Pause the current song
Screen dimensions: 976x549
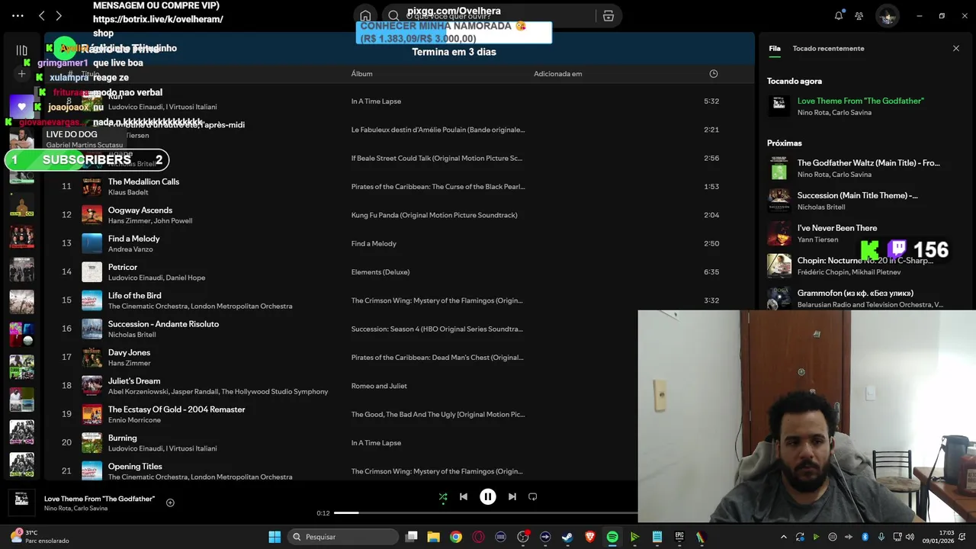coord(488,496)
